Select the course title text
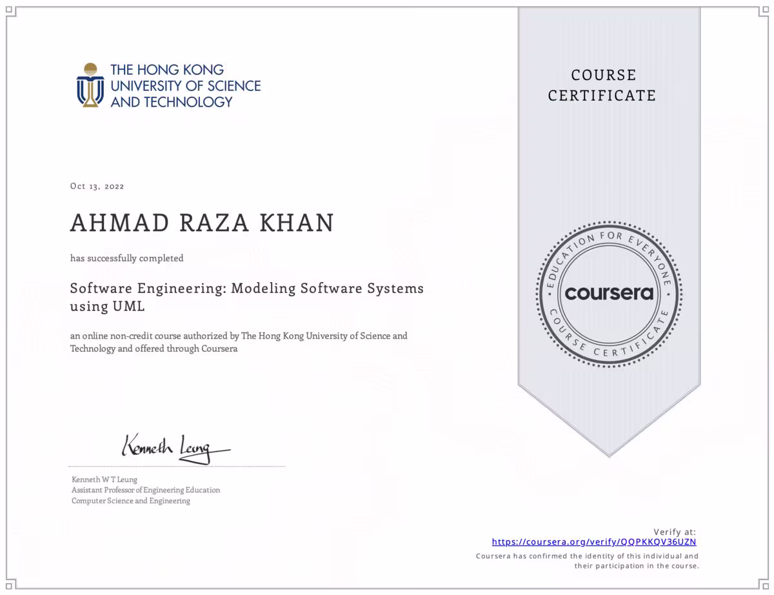Screen dimensions: 774x595 pos(247,297)
